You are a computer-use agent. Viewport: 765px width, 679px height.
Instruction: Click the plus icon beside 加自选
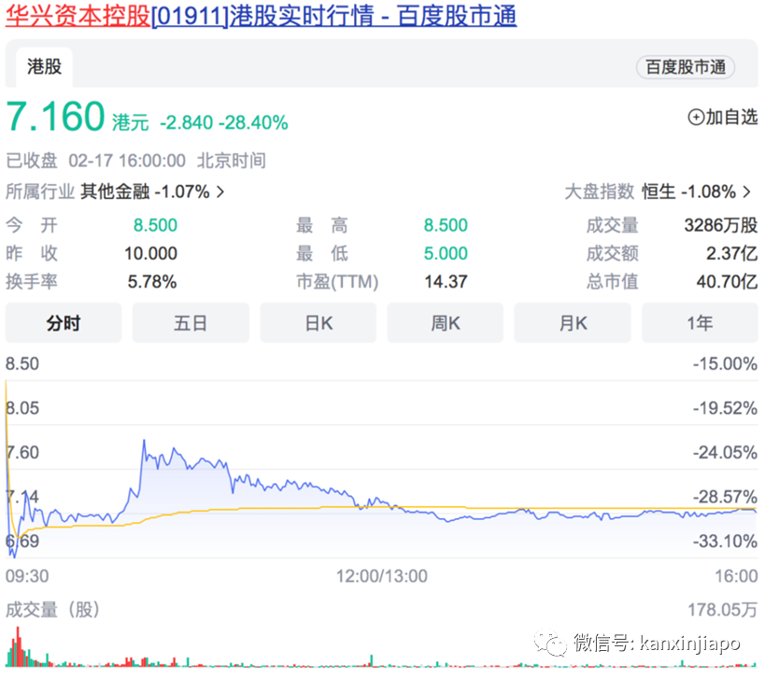[x=695, y=118]
